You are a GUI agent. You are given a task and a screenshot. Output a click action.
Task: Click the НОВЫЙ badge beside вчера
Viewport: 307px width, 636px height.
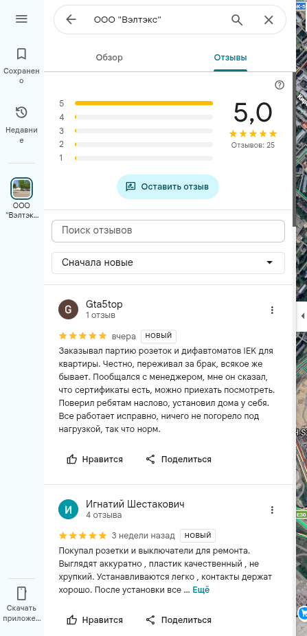[x=159, y=336]
